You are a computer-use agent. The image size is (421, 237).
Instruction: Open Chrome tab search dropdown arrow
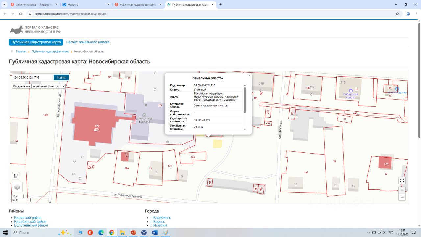4,5
